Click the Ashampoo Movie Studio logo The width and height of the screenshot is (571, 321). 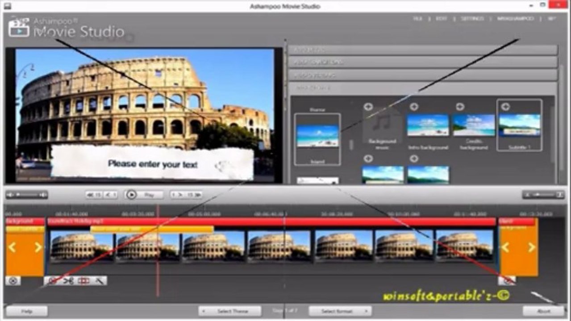tap(66, 28)
